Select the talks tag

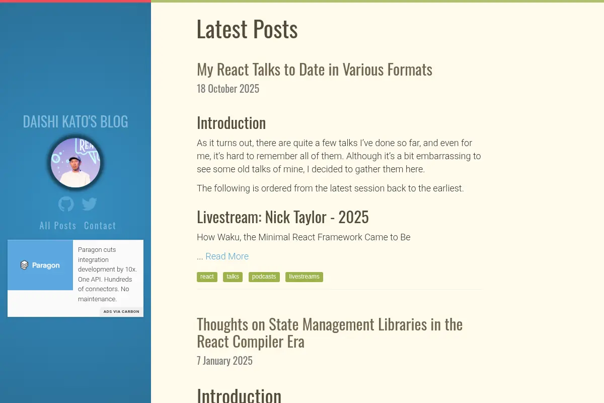[x=233, y=277]
